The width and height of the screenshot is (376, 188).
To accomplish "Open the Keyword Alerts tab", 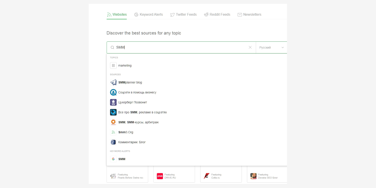I will (x=149, y=14).
